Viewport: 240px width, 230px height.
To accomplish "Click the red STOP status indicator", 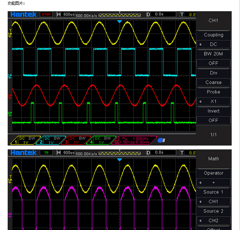I will click(46, 14).
